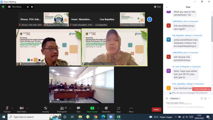Viewport: 213px width, 120px height.
Task: Click Ika Kusuma Siswandari speaker video
Action: coord(114,47)
